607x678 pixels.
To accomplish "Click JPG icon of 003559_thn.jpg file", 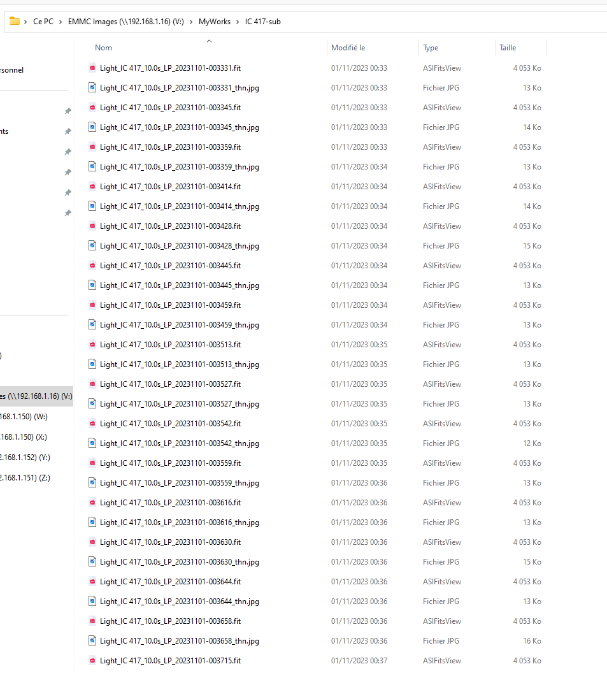I will pos(92,483).
